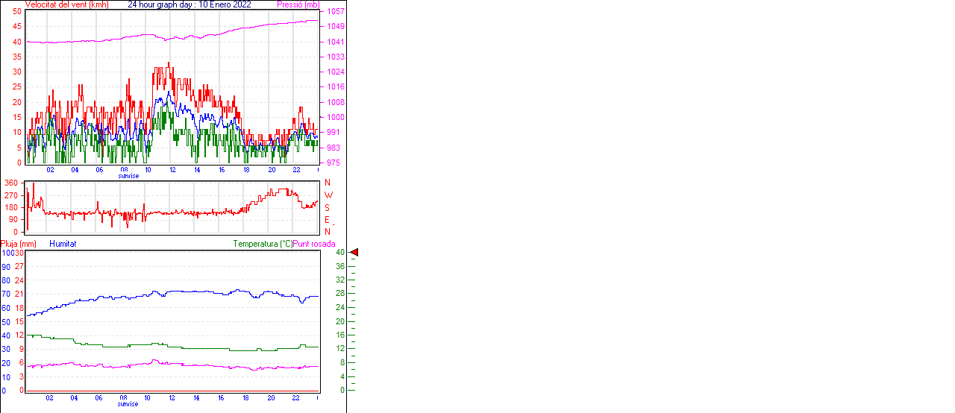
Task: Click the 'E' wind direction compass letter
Action: [x=327, y=220]
